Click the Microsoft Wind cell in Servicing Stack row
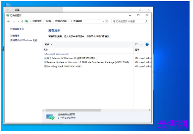193x134 pixels. [143, 66]
